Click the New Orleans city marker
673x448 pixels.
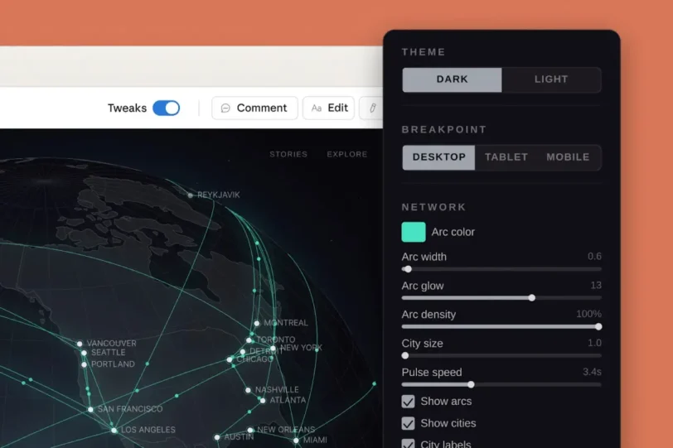click(x=250, y=430)
